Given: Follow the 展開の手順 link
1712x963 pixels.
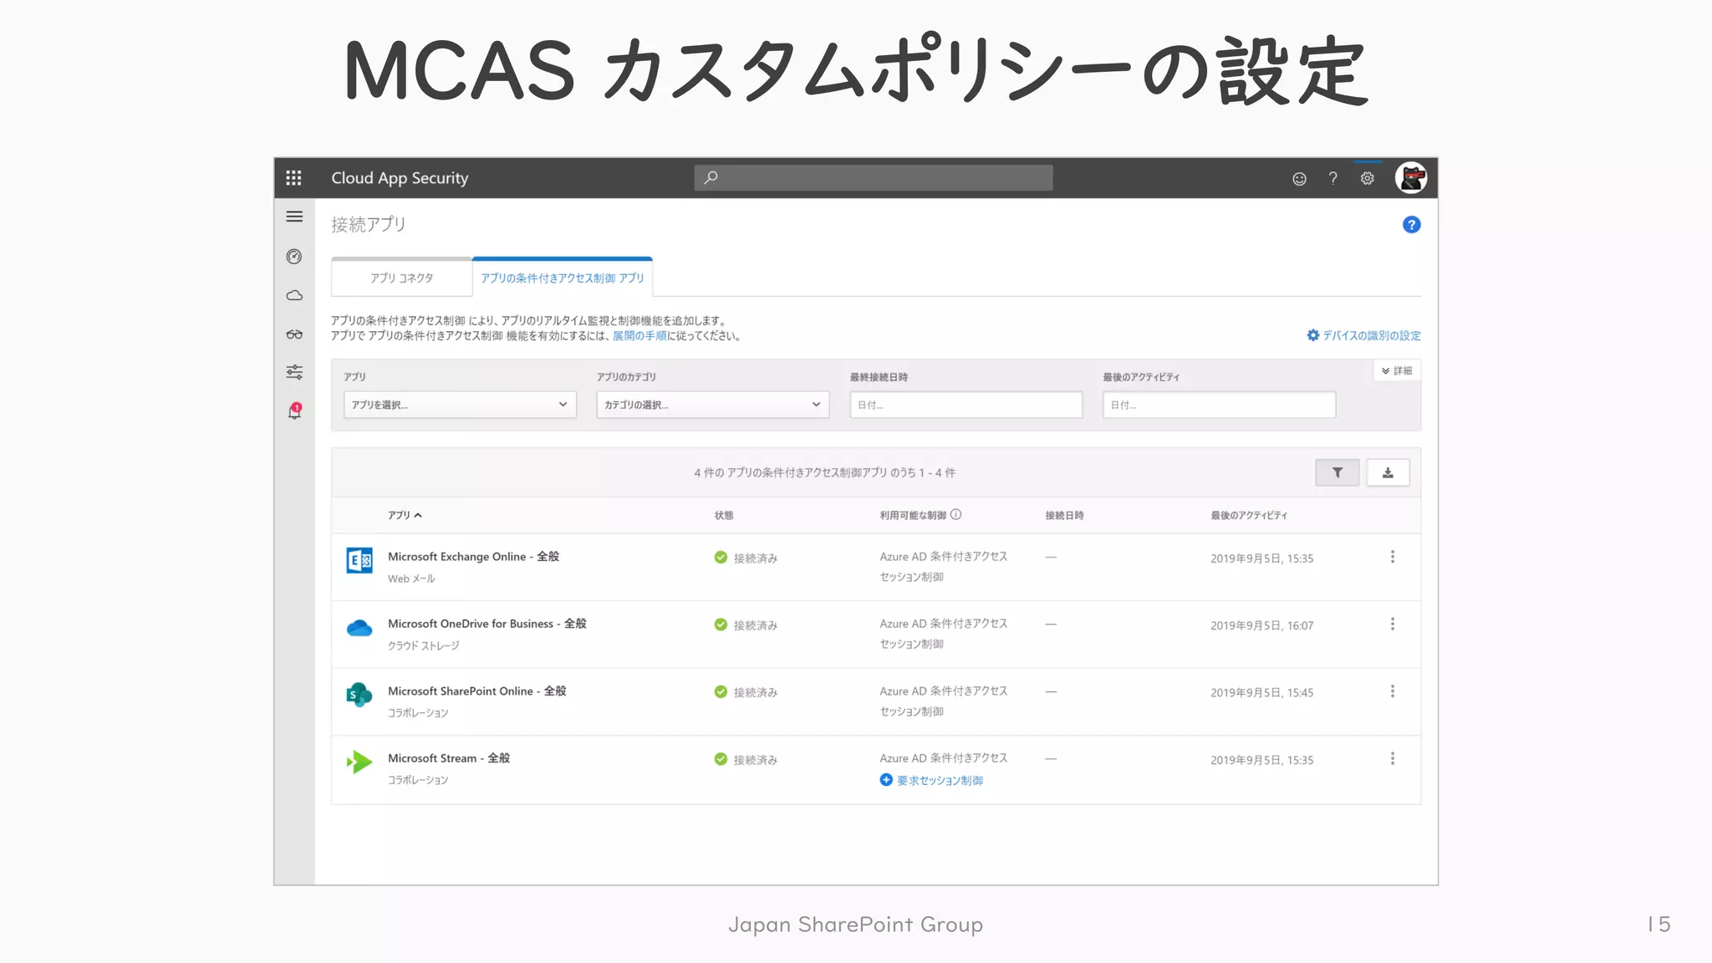Looking at the screenshot, I should coord(639,336).
